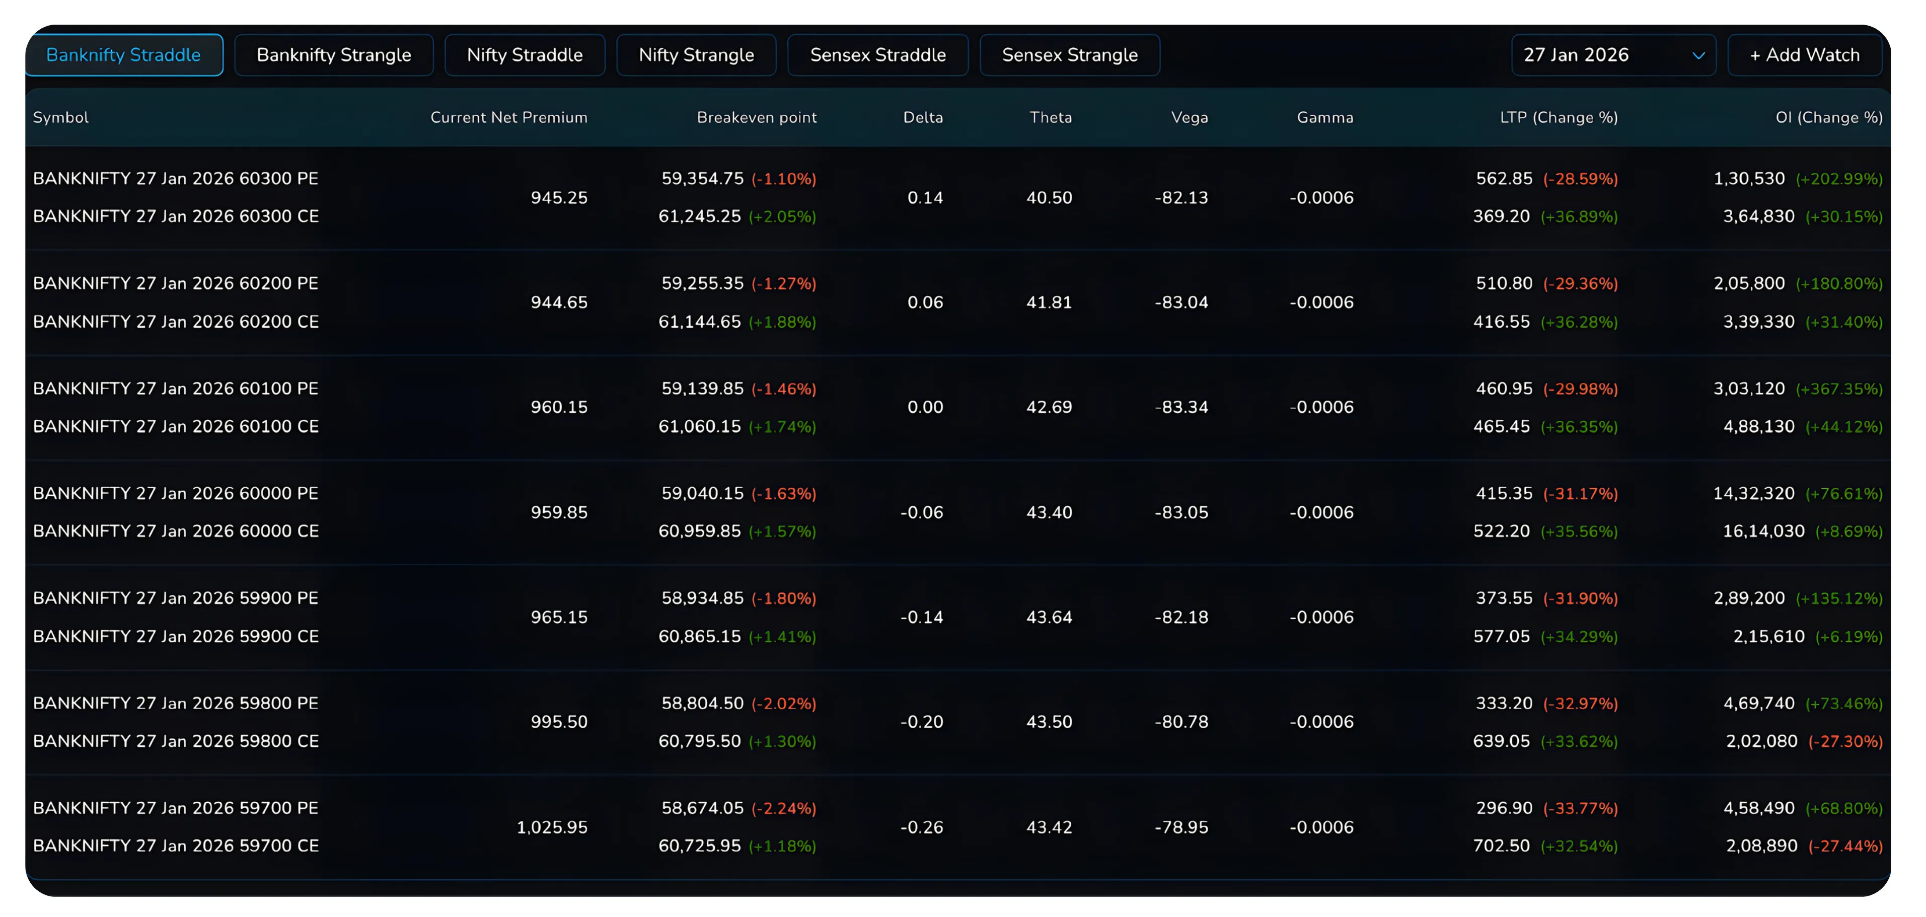Switch to Sensex Strangle view

coord(1069,54)
